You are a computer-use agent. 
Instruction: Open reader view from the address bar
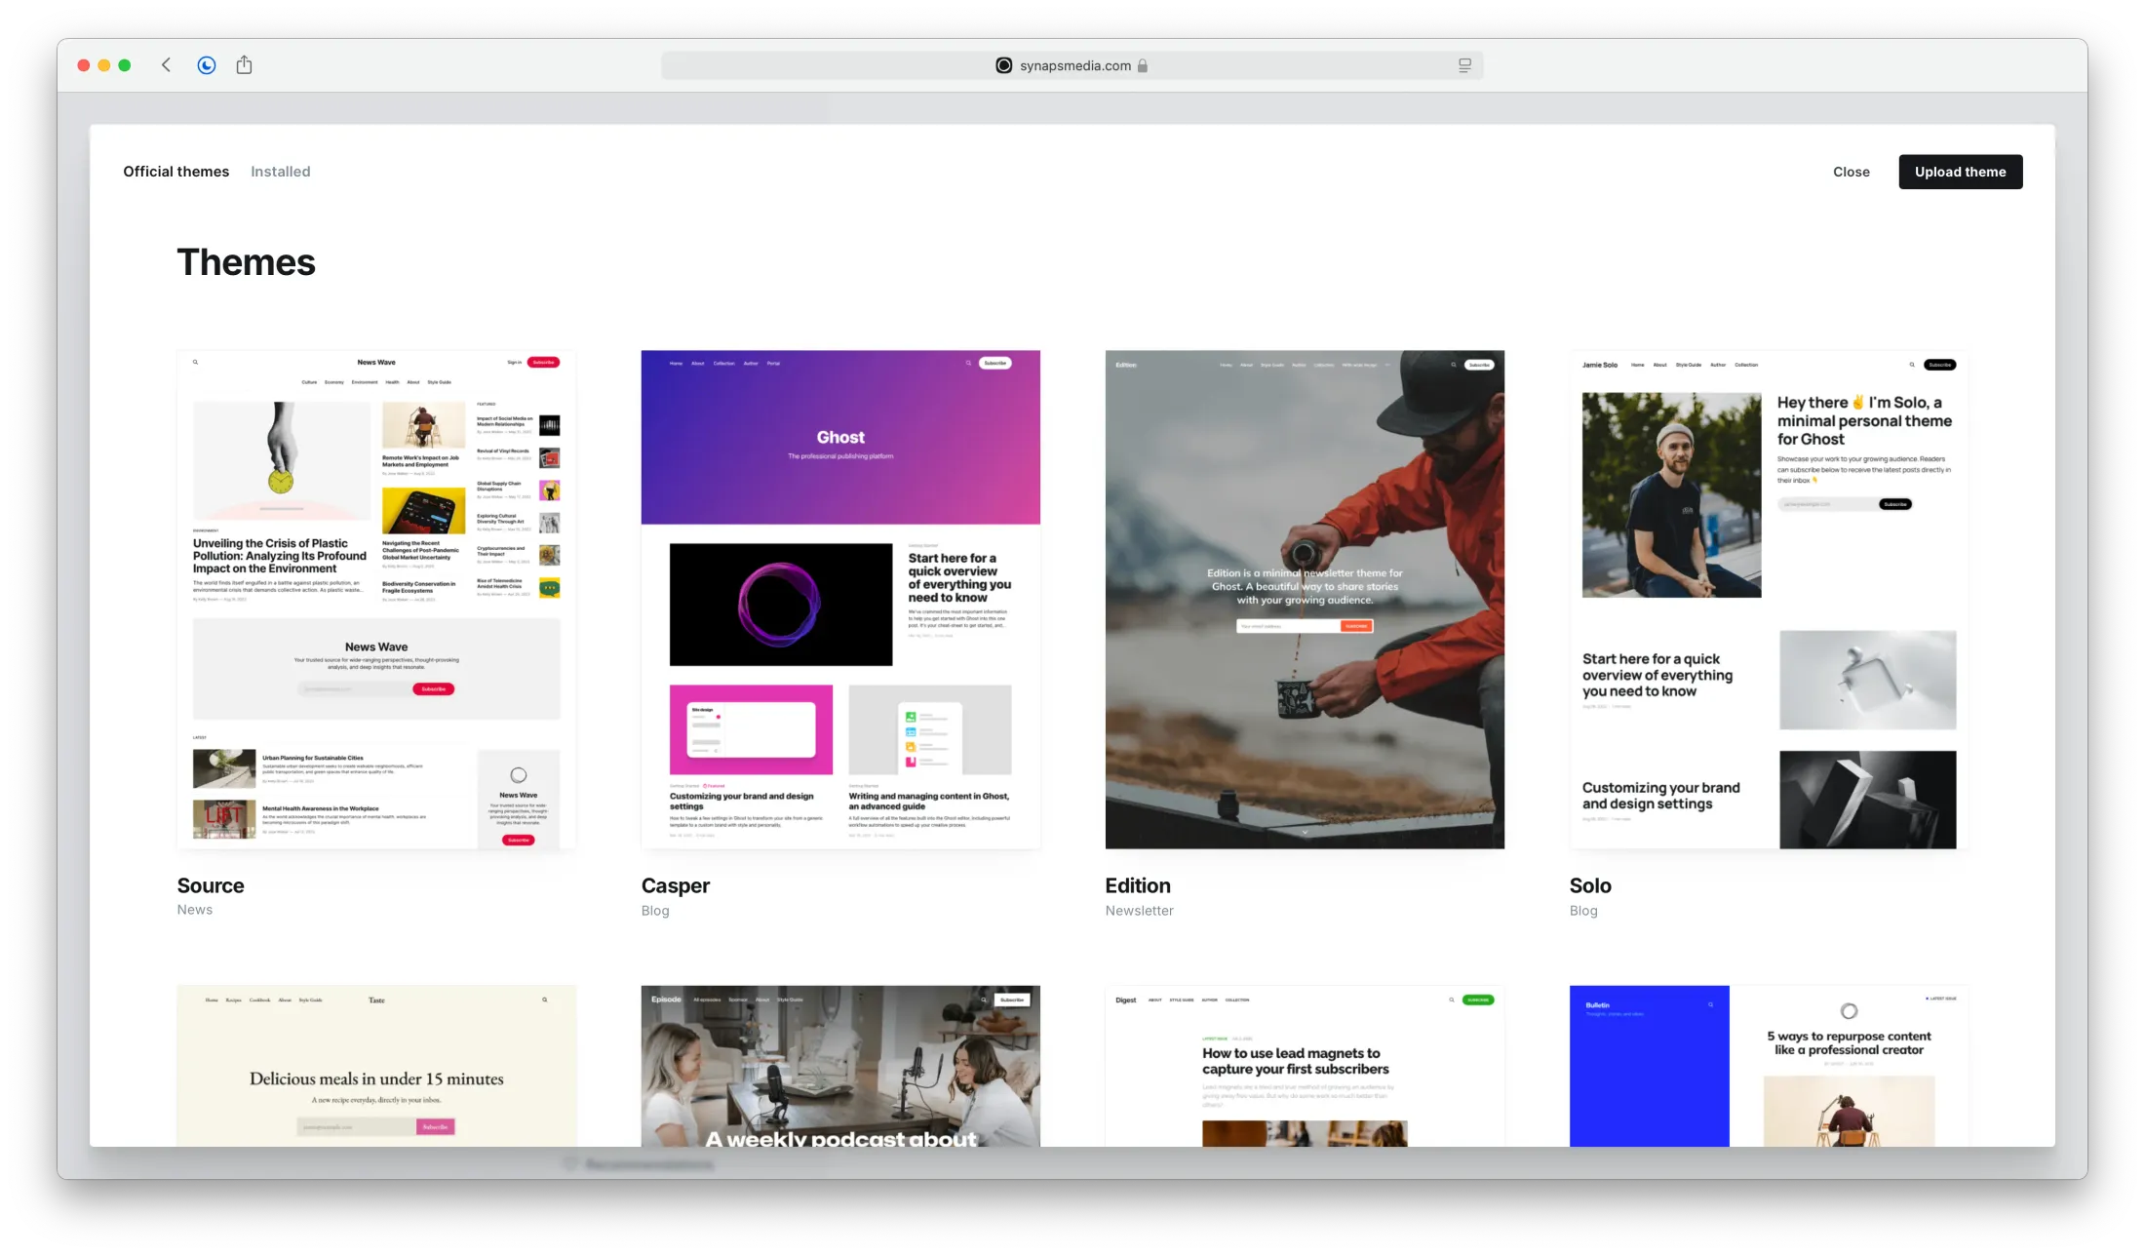[x=1463, y=65]
